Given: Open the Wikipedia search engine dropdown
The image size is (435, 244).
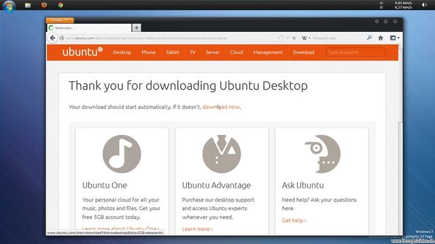Looking at the screenshot, I should [306, 38].
